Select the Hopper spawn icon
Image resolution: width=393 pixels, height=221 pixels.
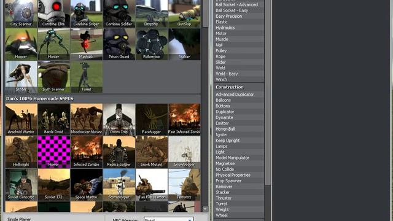(x=21, y=44)
